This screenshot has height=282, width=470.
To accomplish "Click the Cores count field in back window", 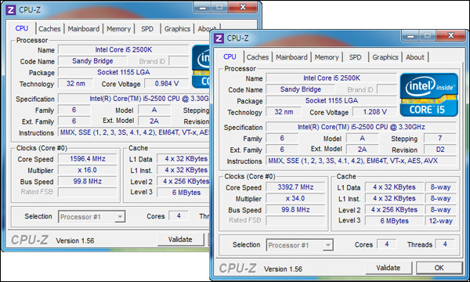I will tap(179, 215).
